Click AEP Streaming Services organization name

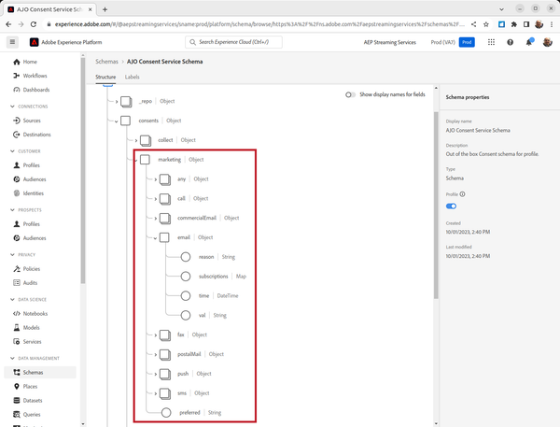(389, 42)
